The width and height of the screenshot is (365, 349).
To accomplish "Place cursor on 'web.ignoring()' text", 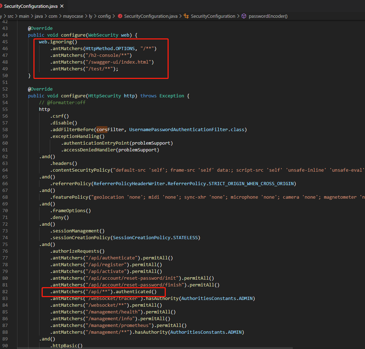I will pos(58,42).
